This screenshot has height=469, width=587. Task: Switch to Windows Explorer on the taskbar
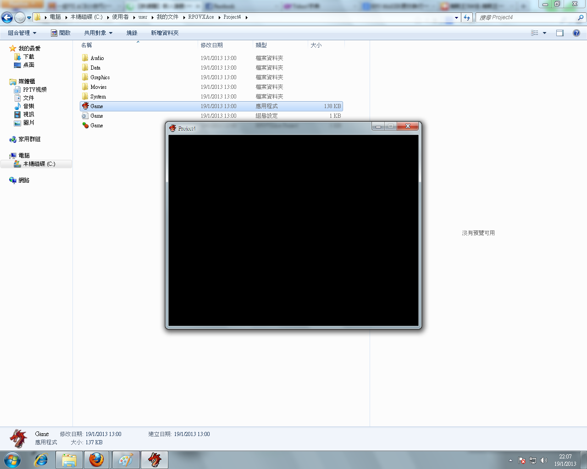[69, 460]
